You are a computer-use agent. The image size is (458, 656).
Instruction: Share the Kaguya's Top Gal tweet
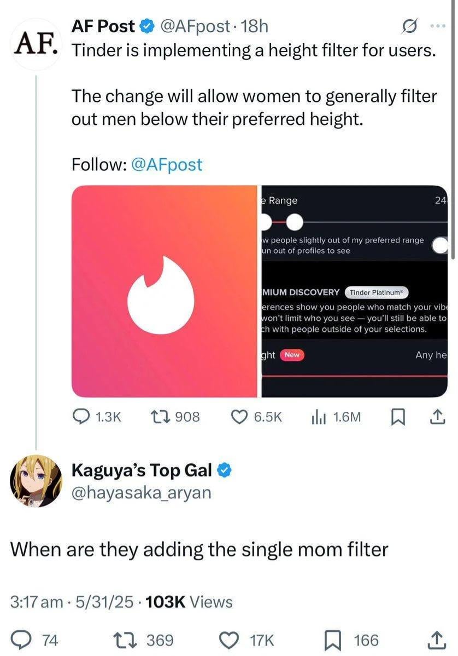click(438, 640)
